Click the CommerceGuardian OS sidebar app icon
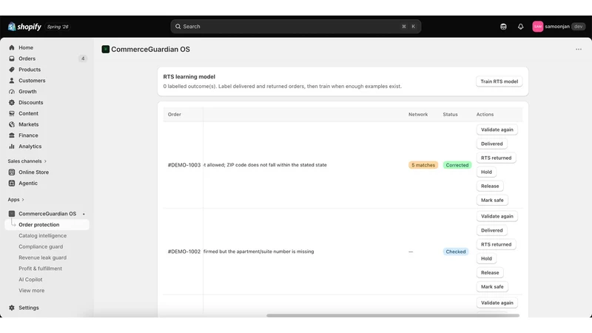Viewport: 592px width, 333px height. (12, 214)
